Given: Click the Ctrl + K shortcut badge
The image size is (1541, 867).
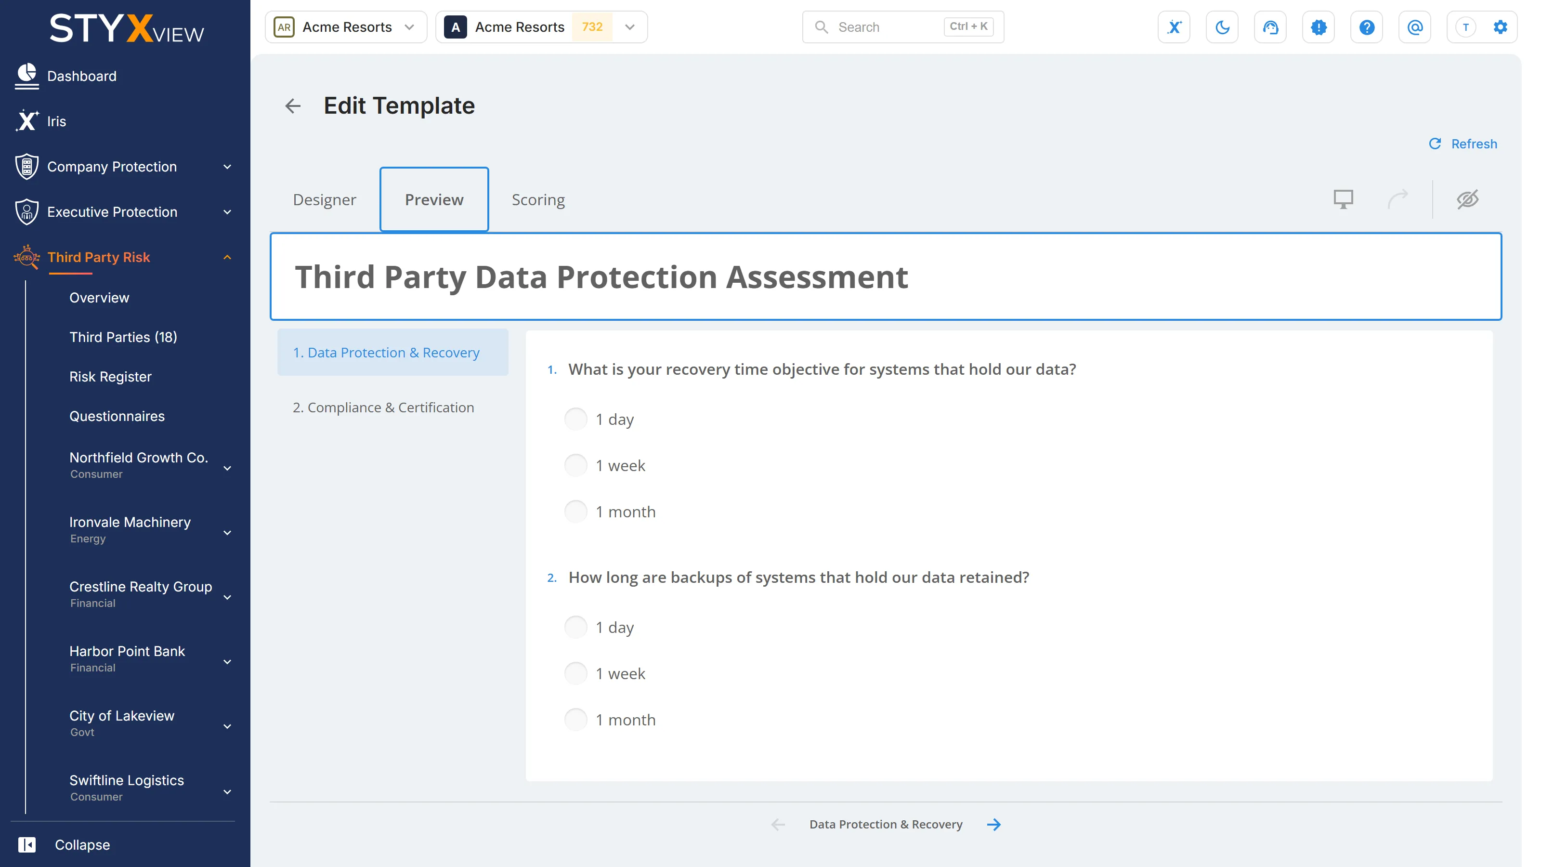Looking at the screenshot, I should (968, 26).
